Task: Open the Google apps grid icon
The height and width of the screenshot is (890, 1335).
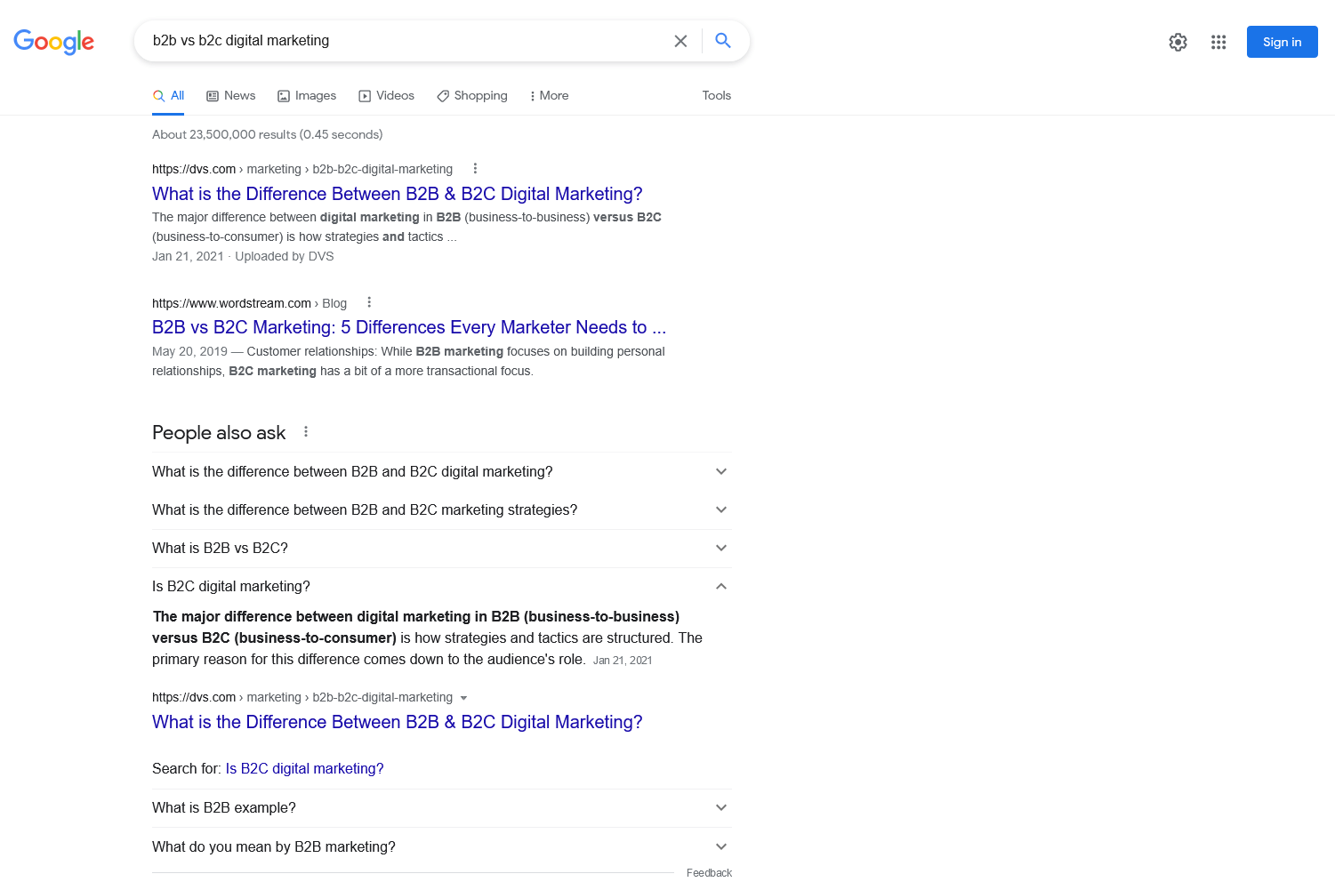Action: [x=1218, y=42]
